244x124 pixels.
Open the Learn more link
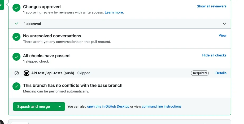[x=114, y=12]
